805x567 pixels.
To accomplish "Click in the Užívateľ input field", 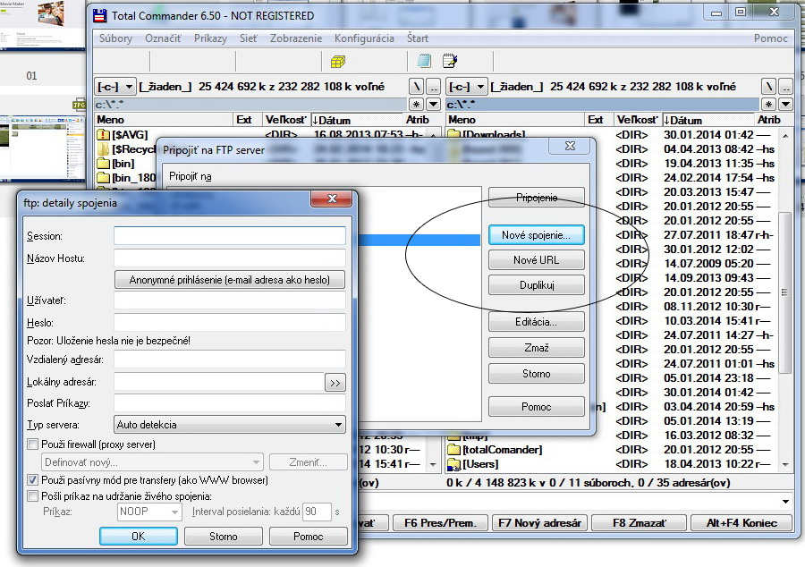I will [x=230, y=300].
